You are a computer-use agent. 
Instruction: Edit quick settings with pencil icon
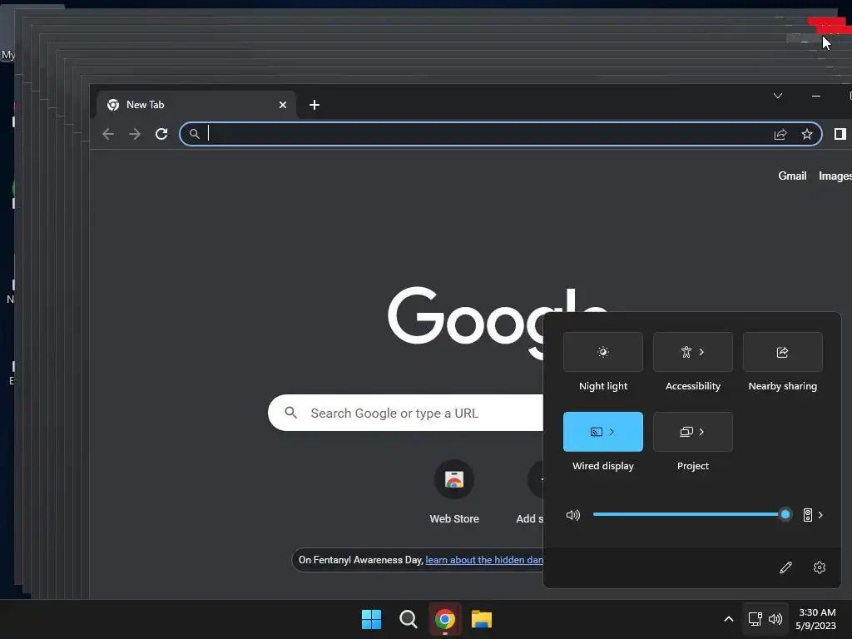[x=785, y=567]
